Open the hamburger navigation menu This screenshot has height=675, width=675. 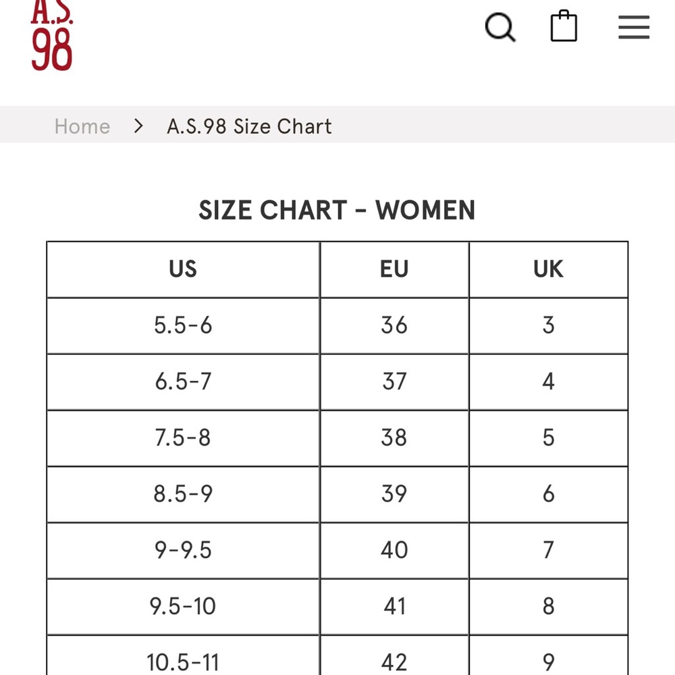(634, 28)
